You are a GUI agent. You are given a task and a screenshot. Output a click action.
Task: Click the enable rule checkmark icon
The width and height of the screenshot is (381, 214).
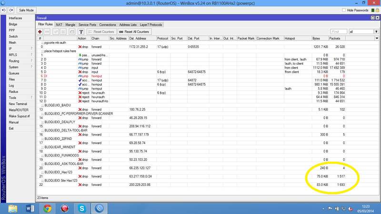[56, 32]
